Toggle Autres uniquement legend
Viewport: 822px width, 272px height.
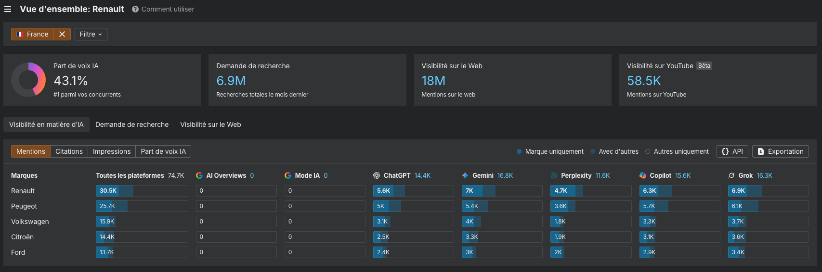[x=677, y=151]
